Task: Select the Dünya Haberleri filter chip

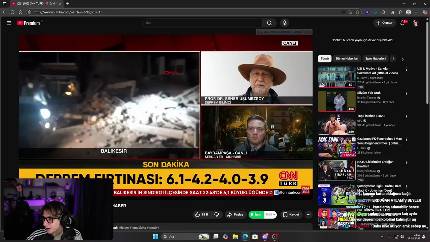Action: point(347,58)
